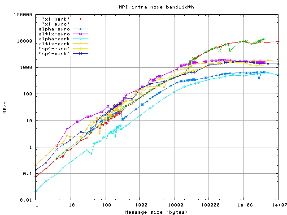This screenshot has height=215, width=287.
Task: Click the 'altix-park' legend label
Action: coord(54,44)
